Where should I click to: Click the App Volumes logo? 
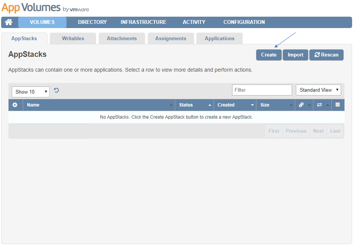point(45,8)
